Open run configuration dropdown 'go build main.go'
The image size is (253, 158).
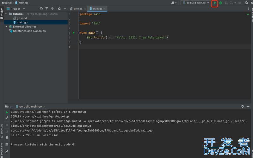tap(196, 3)
